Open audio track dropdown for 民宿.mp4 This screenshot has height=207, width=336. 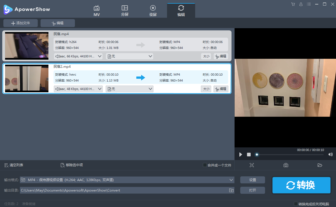pyautogui.click(x=78, y=56)
